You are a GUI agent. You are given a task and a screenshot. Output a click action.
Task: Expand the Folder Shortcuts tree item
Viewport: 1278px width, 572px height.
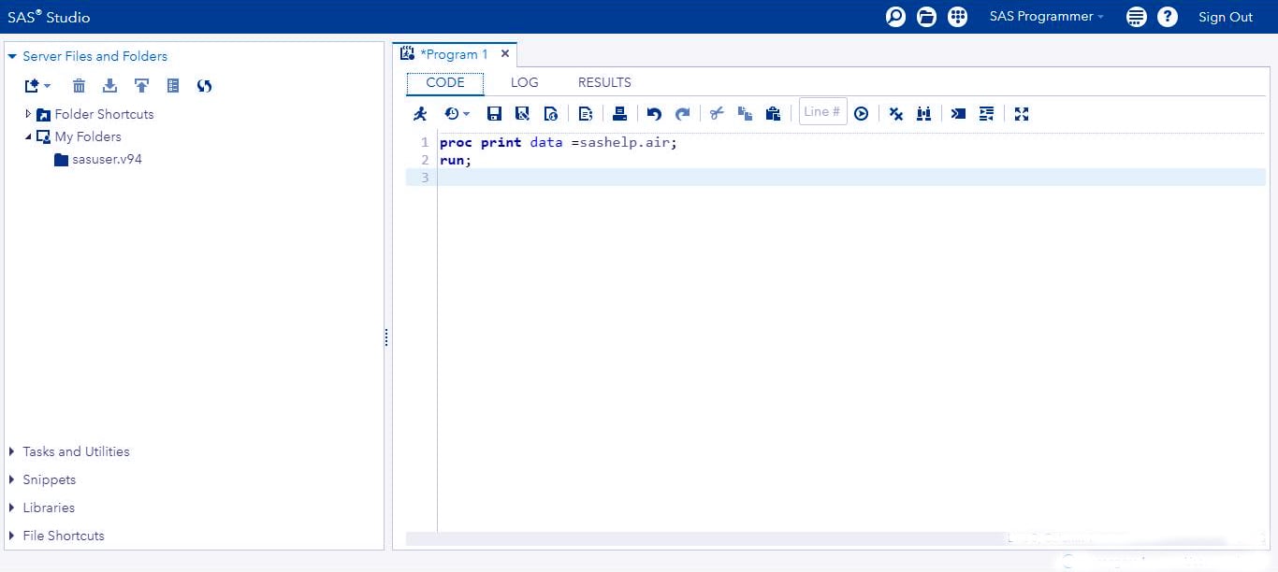click(x=29, y=114)
